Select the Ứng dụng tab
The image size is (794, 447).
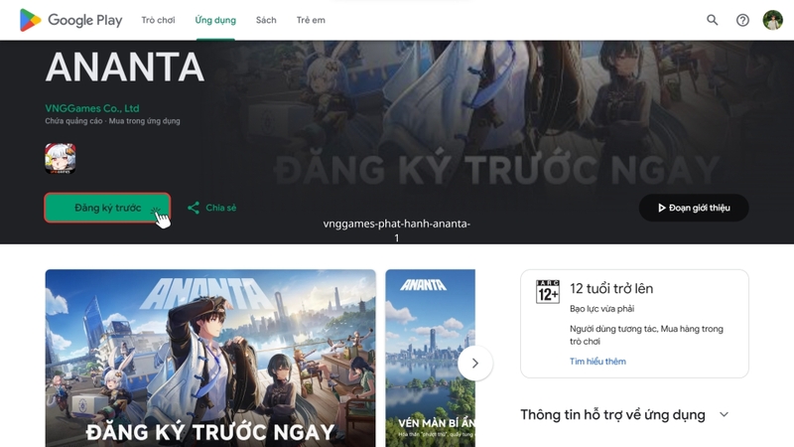(x=215, y=20)
